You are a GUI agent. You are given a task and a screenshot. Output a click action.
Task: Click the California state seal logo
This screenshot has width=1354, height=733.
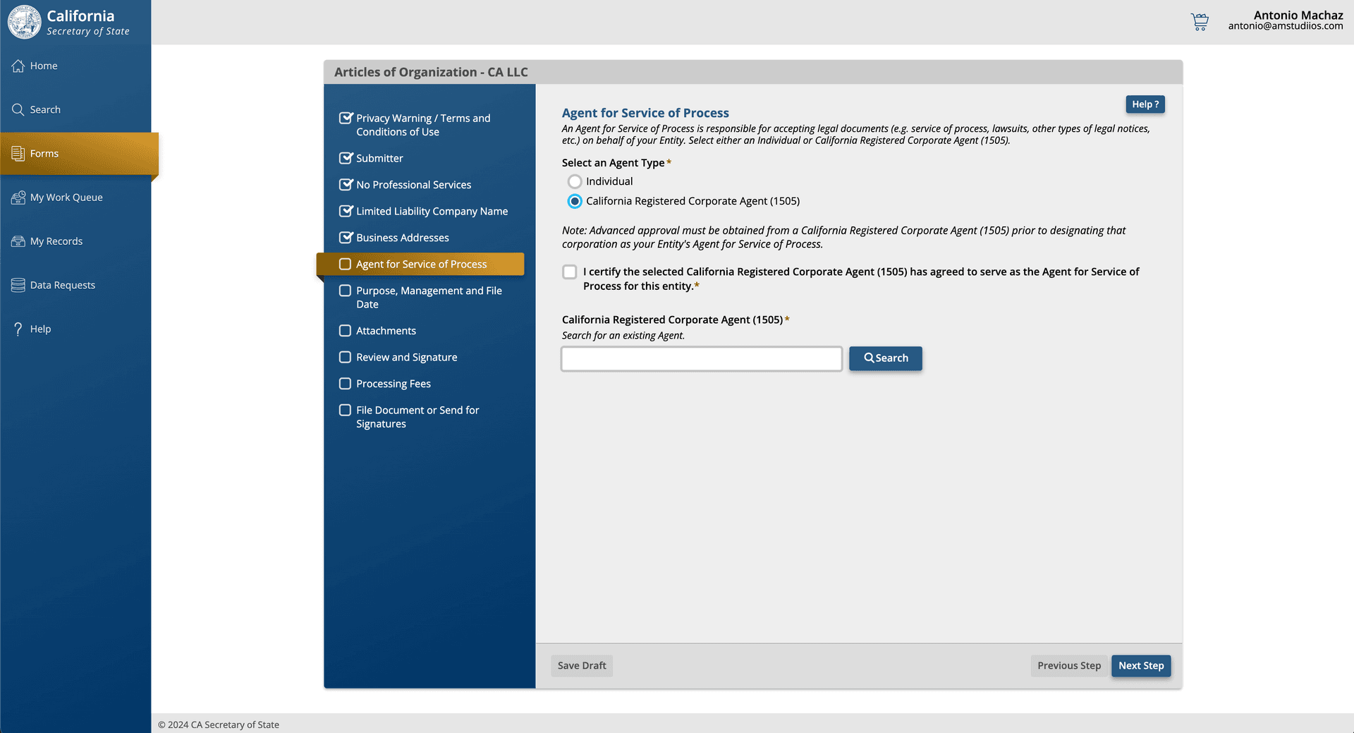click(x=24, y=22)
